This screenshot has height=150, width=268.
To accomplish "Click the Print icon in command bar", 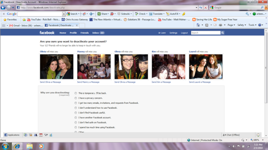I will [x=220, y=25].
